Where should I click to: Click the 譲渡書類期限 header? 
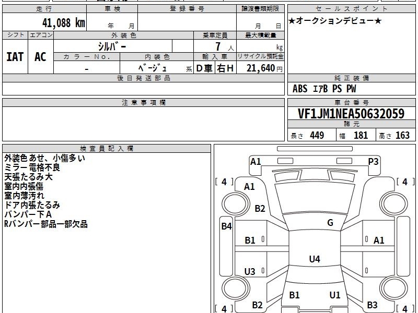point(260,9)
